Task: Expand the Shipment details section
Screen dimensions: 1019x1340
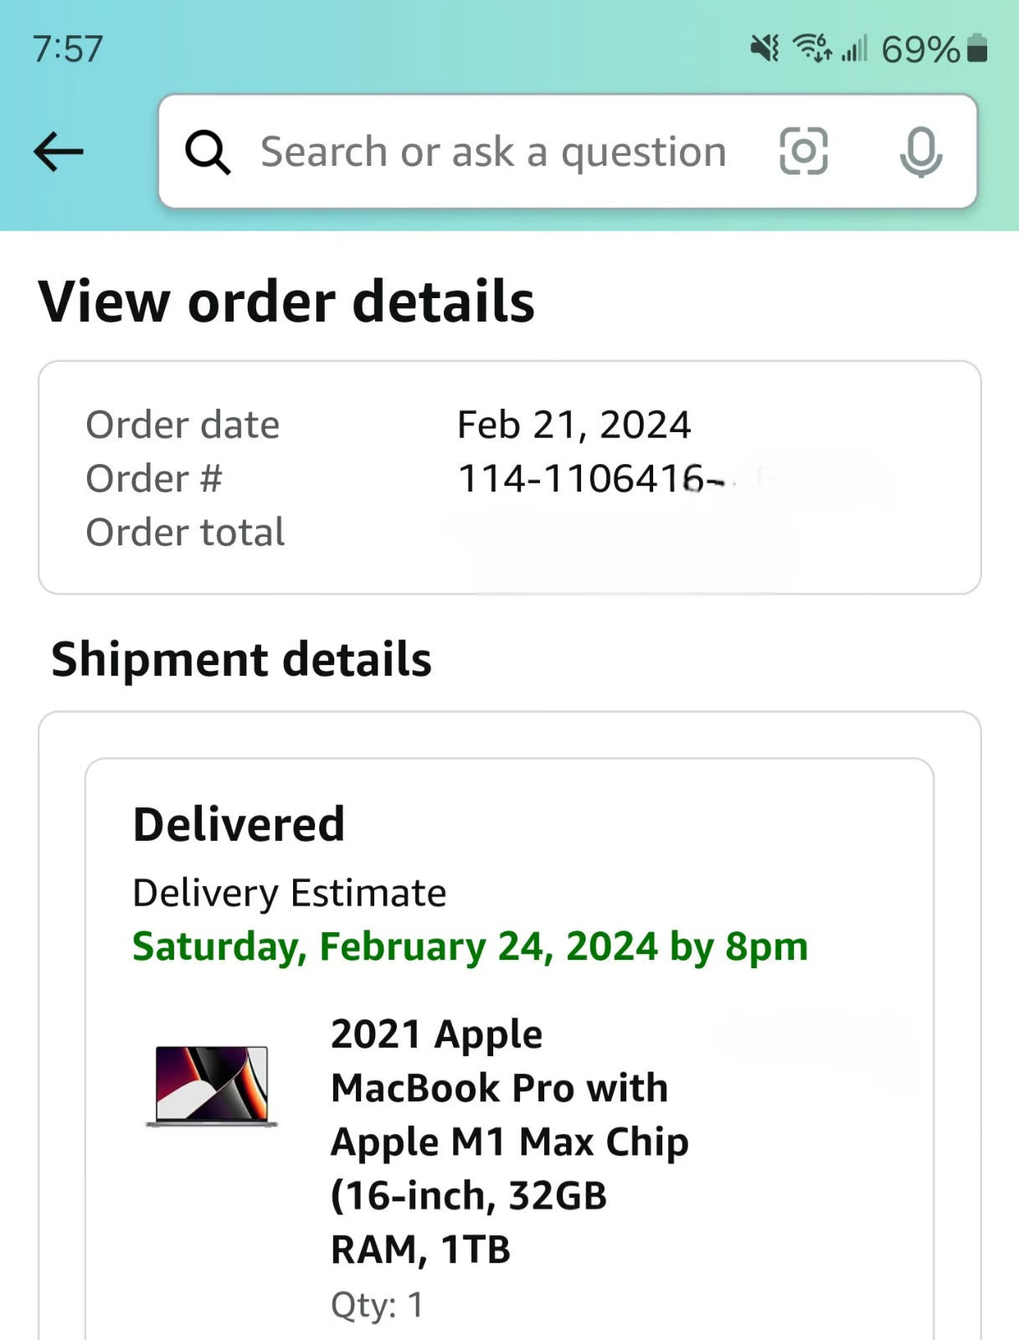Action: [241, 659]
